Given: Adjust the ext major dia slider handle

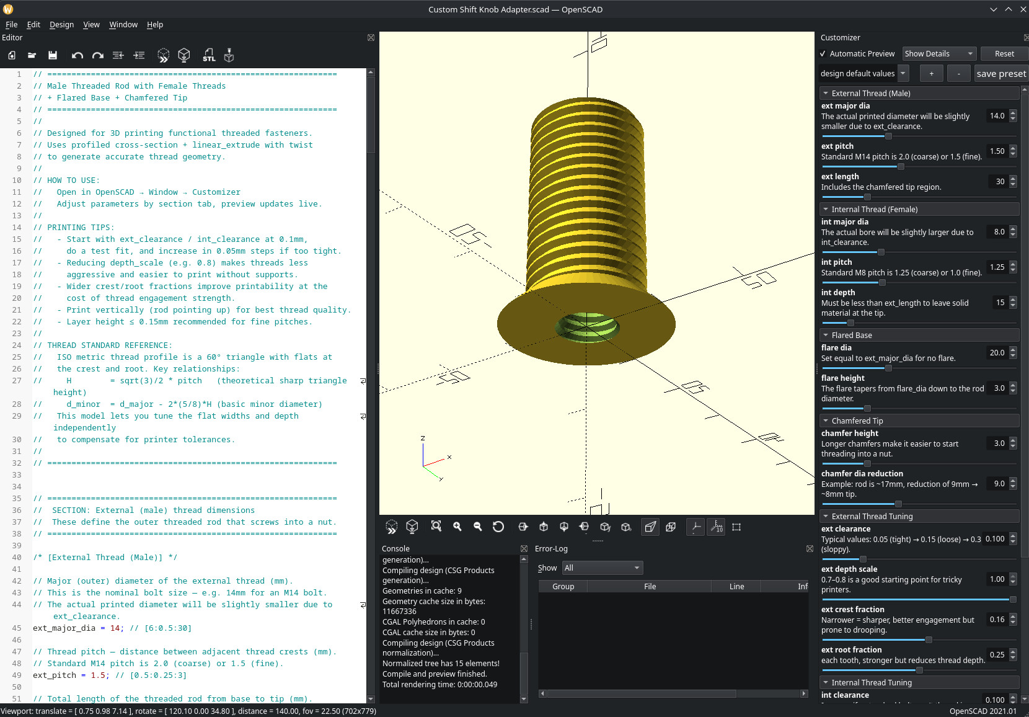Looking at the screenshot, I should tap(888, 136).
